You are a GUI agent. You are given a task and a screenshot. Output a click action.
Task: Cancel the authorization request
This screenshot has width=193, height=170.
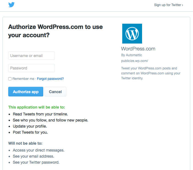55,92
